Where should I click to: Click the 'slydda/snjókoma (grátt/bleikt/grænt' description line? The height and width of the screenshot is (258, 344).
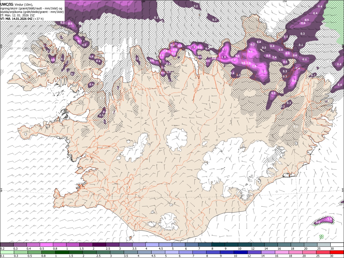click(32, 12)
